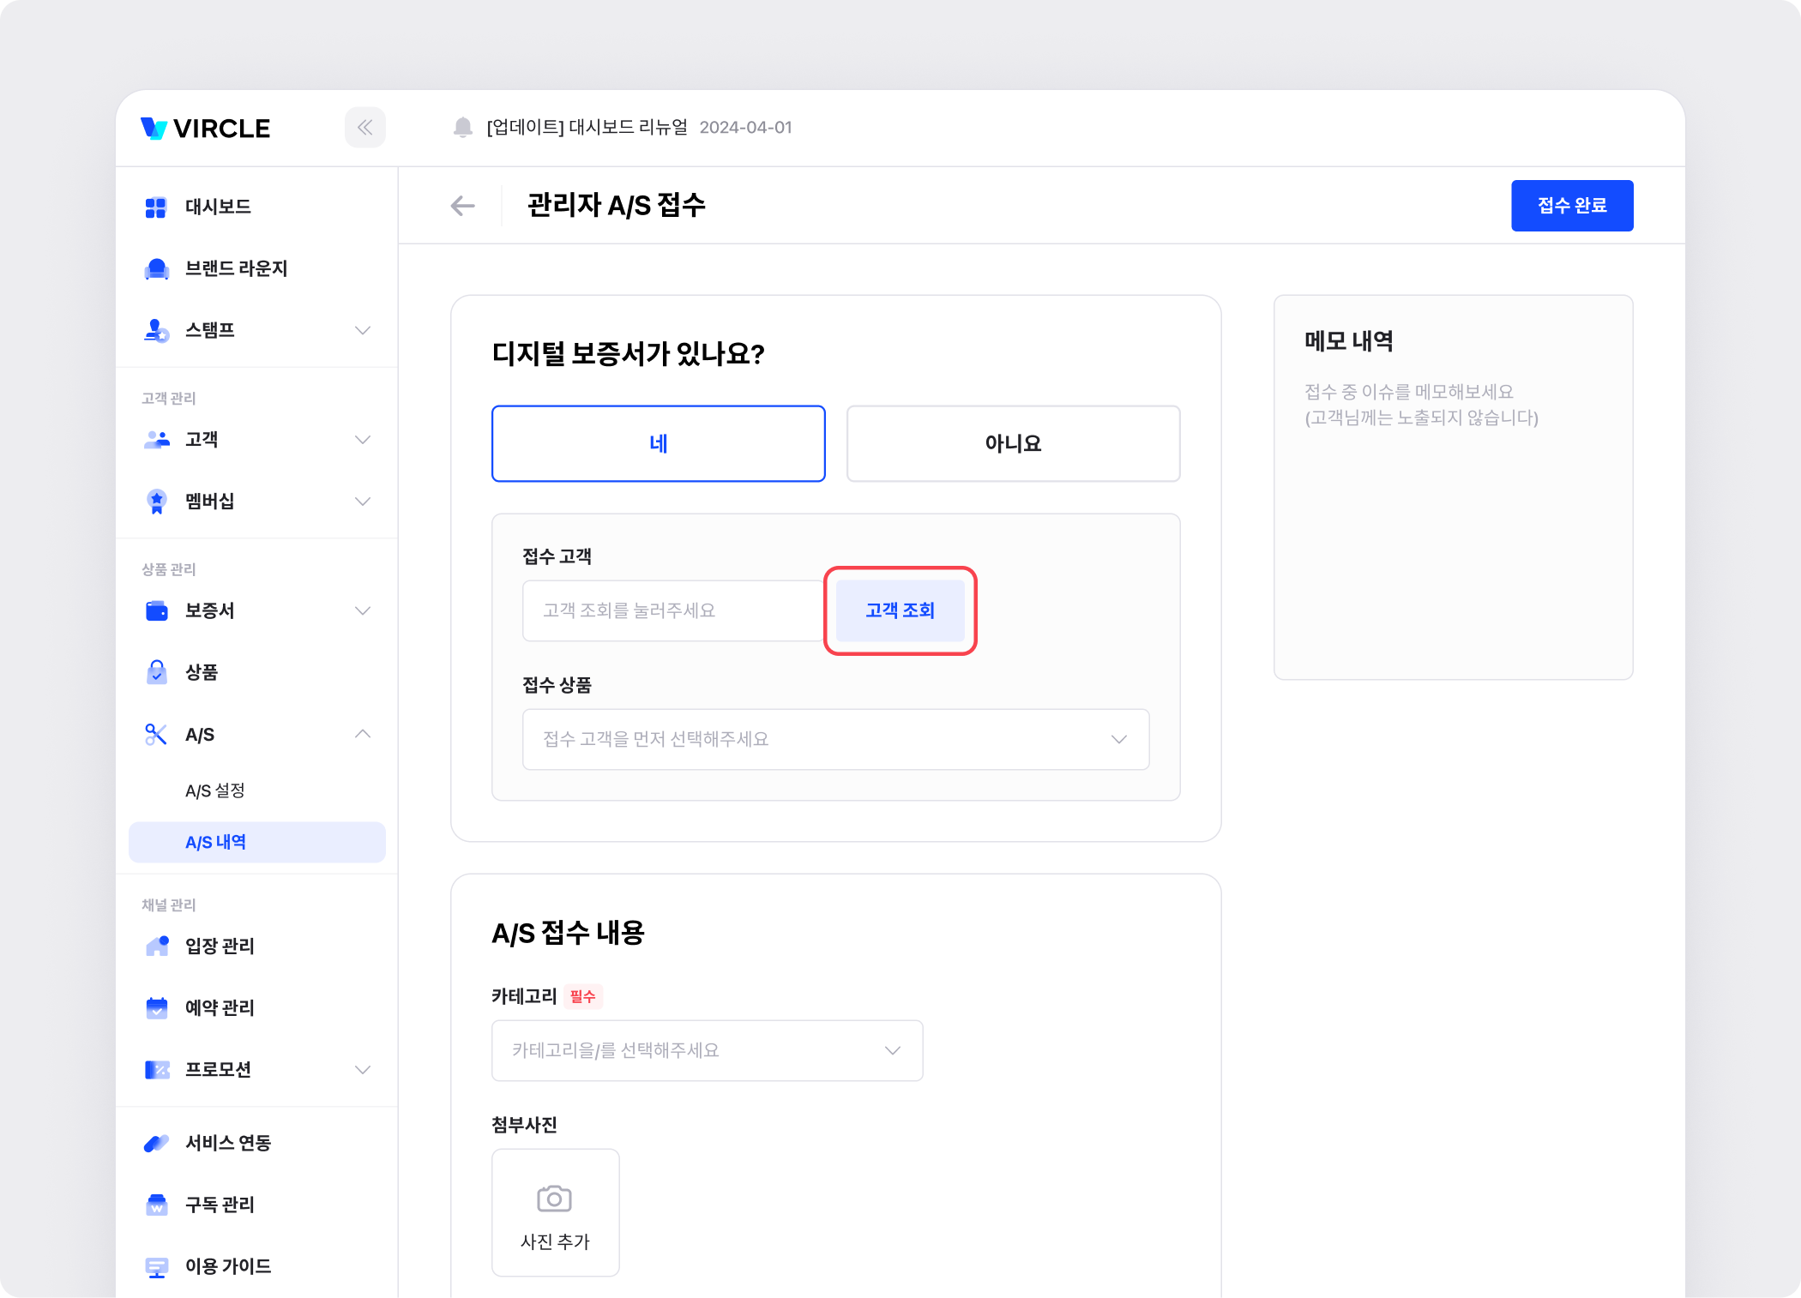Collapse the sidebar with double-chevron icon

[364, 128]
